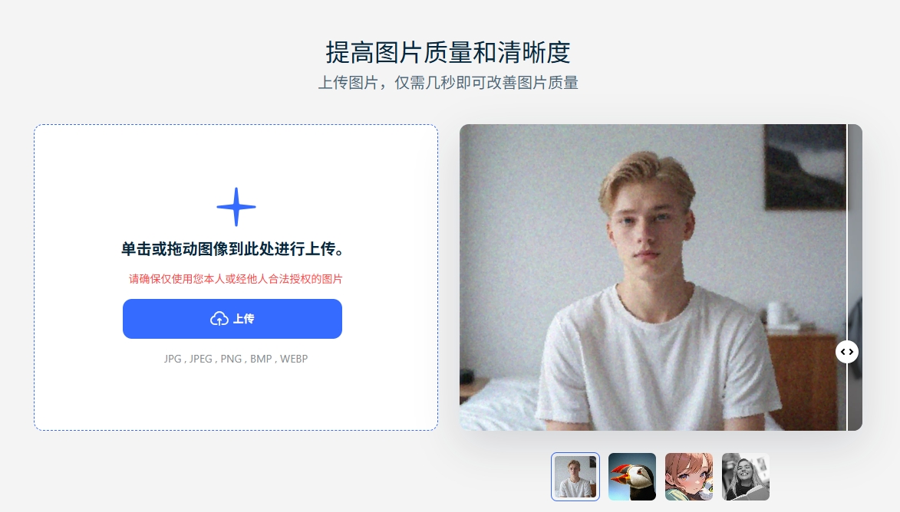Screen dimensions: 900x512
Task: Select the black-and-white smiling woman thumbnail
Action: [x=746, y=477]
